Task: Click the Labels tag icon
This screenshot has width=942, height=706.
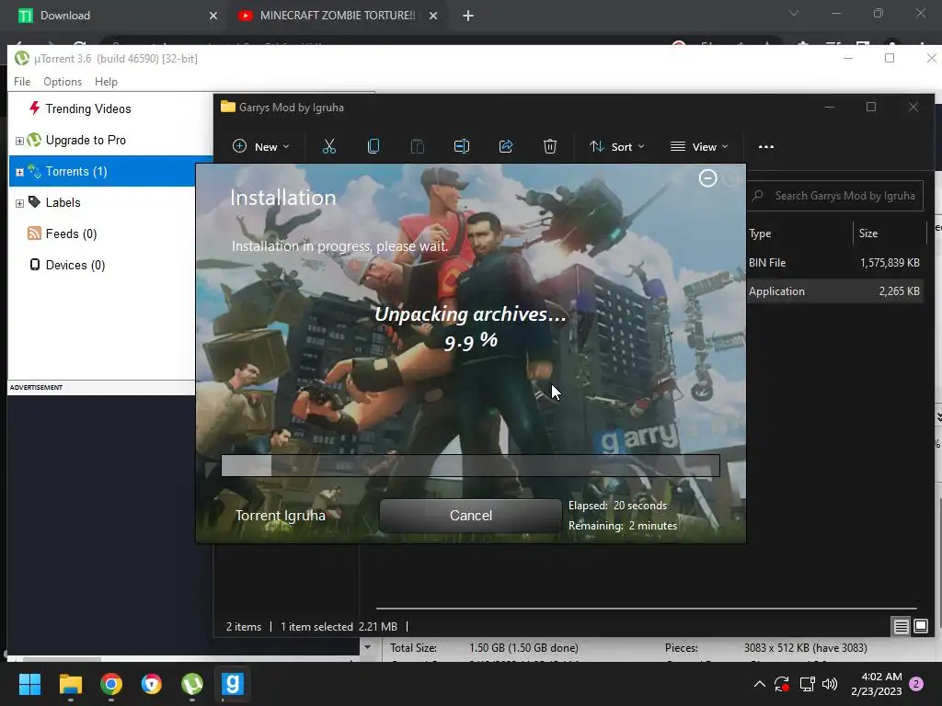Action: click(x=34, y=201)
